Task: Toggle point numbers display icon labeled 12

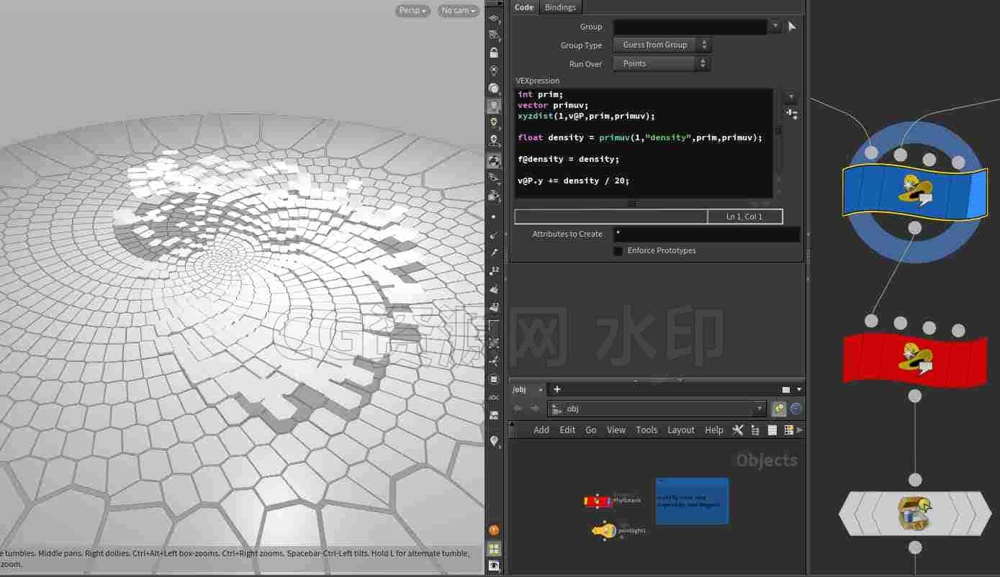Action: [494, 271]
